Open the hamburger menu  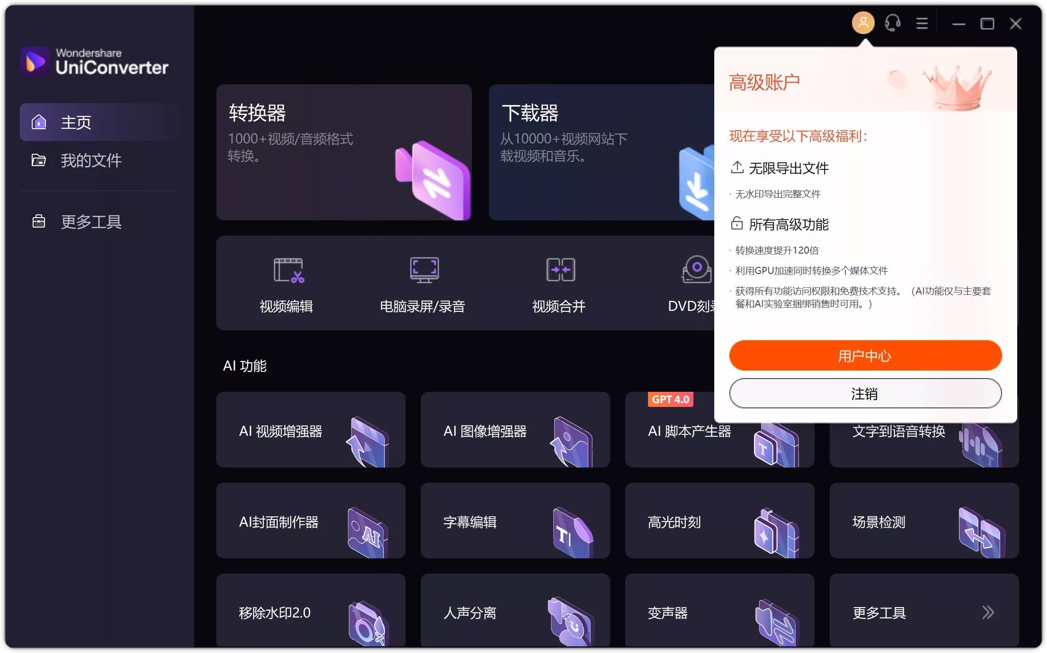pyautogui.click(x=922, y=23)
